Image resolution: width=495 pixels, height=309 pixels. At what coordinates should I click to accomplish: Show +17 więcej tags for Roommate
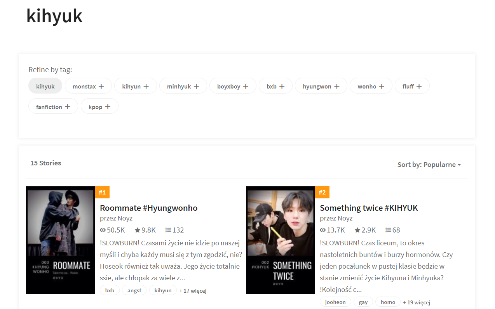pyautogui.click(x=193, y=291)
